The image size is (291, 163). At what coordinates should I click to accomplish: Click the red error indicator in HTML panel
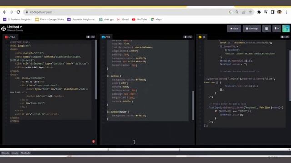click(93, 142)
